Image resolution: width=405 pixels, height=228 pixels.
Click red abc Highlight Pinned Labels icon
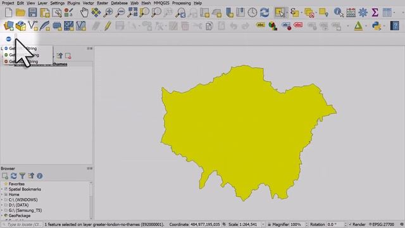[298, 25]
